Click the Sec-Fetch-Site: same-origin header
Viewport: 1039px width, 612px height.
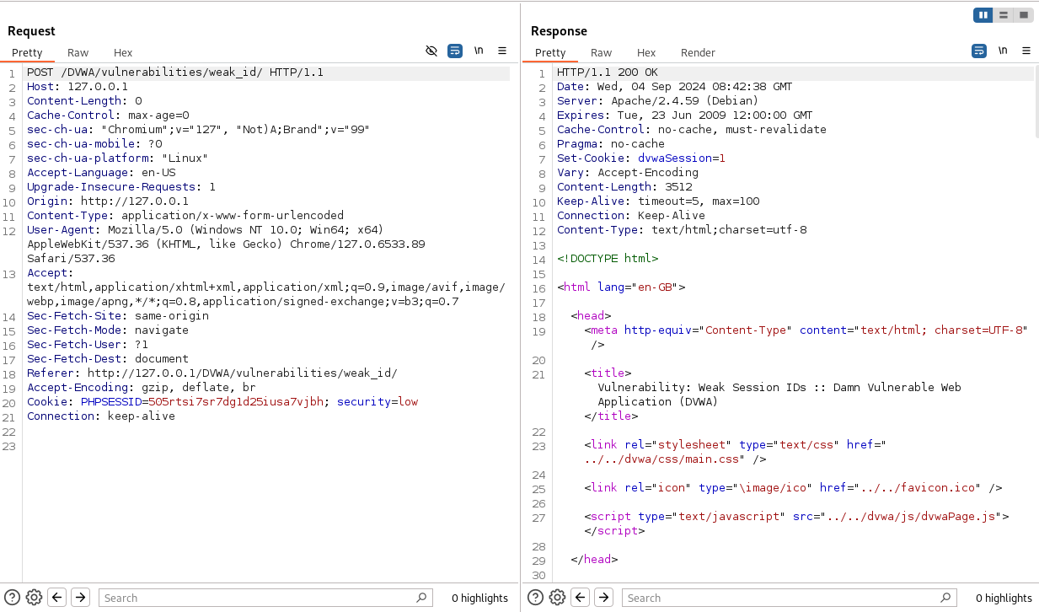[x=118, y=316]
